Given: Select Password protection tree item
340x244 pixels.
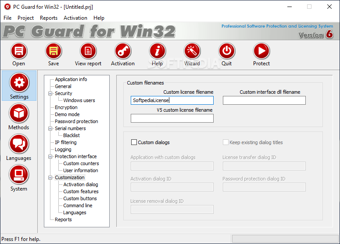Looking at the screenshot, I should click(x=76, y=121).
